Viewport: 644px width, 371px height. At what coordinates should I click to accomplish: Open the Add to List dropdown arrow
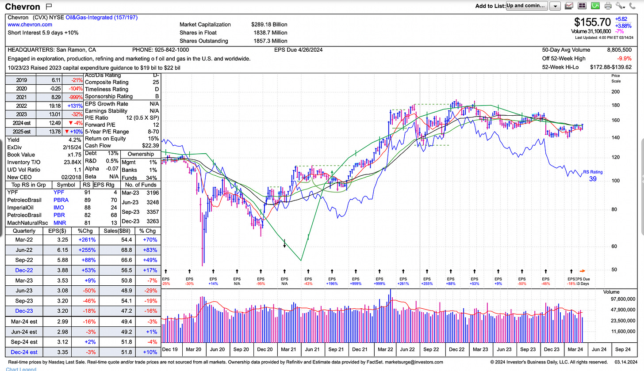click(x=556, y=6)
